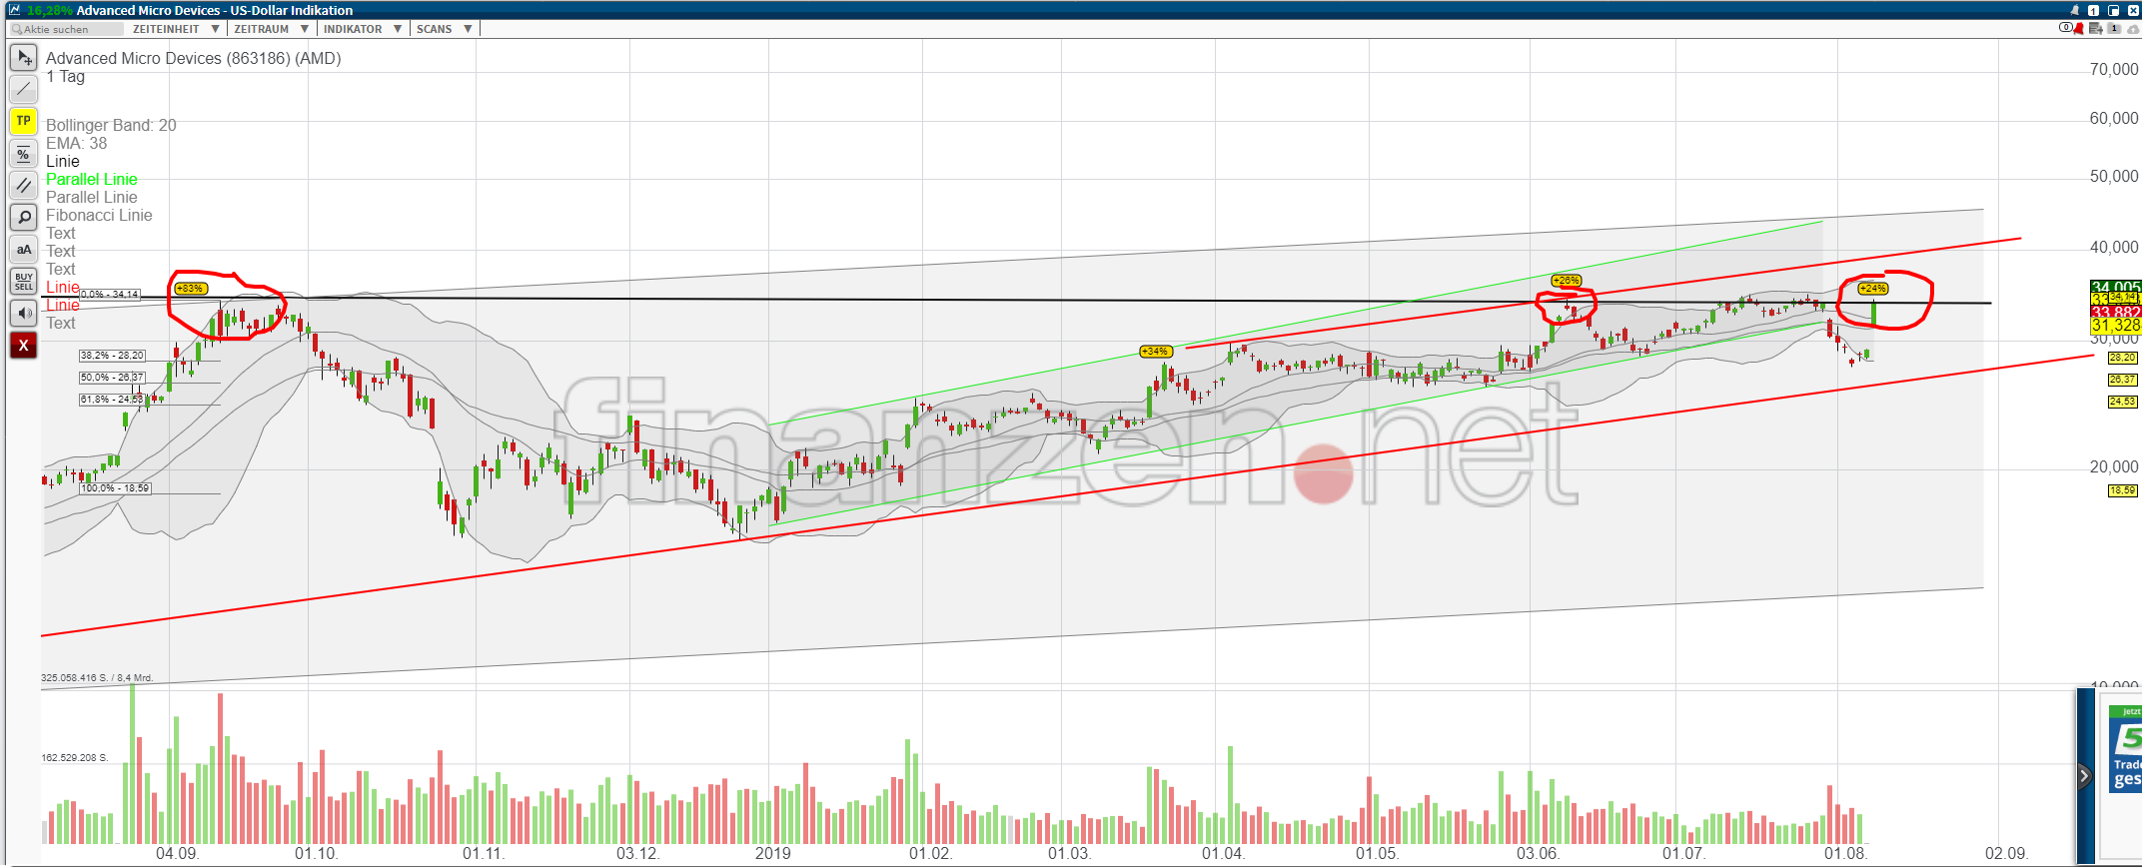Image resolution: width=2142 pixels, height=867 pixels.
Task: Click the '1' window layout icon in title bar
Action: click(2094, 10)
